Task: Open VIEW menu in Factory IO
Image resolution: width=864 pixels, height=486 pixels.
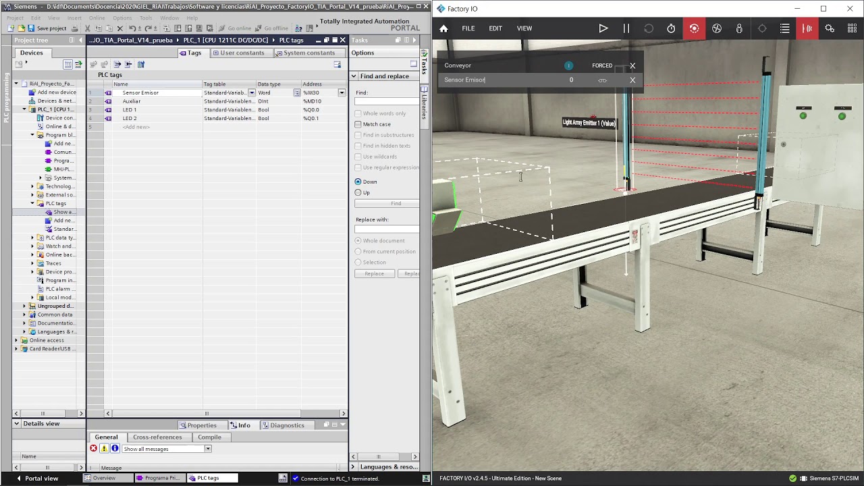Action: pos(524,28)
